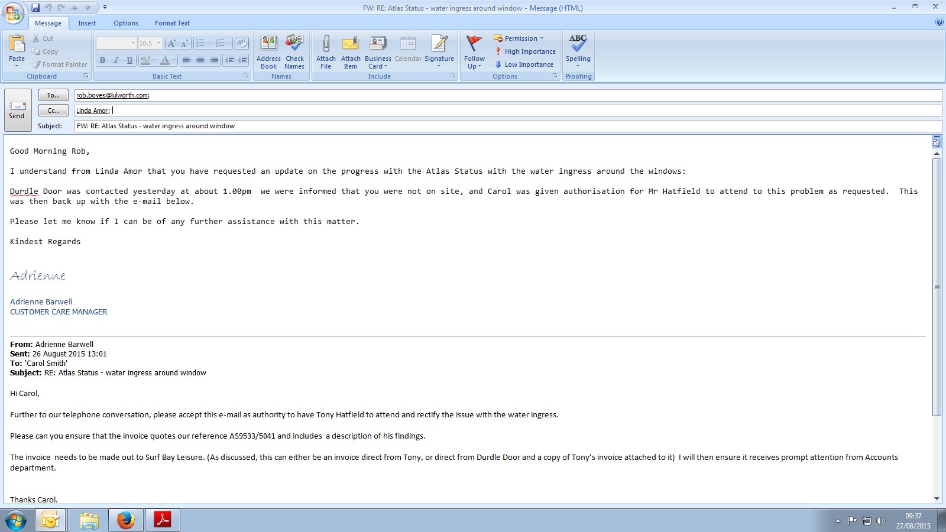Open the Options group dialog launcher
The width and height of the screenshot is (946, 532).
pos(555,76)
